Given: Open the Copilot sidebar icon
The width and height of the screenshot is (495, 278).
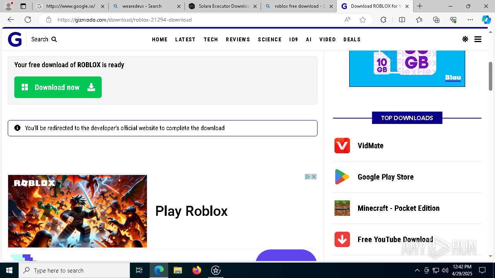Looking at the screenshot, I should pos(486,20).
